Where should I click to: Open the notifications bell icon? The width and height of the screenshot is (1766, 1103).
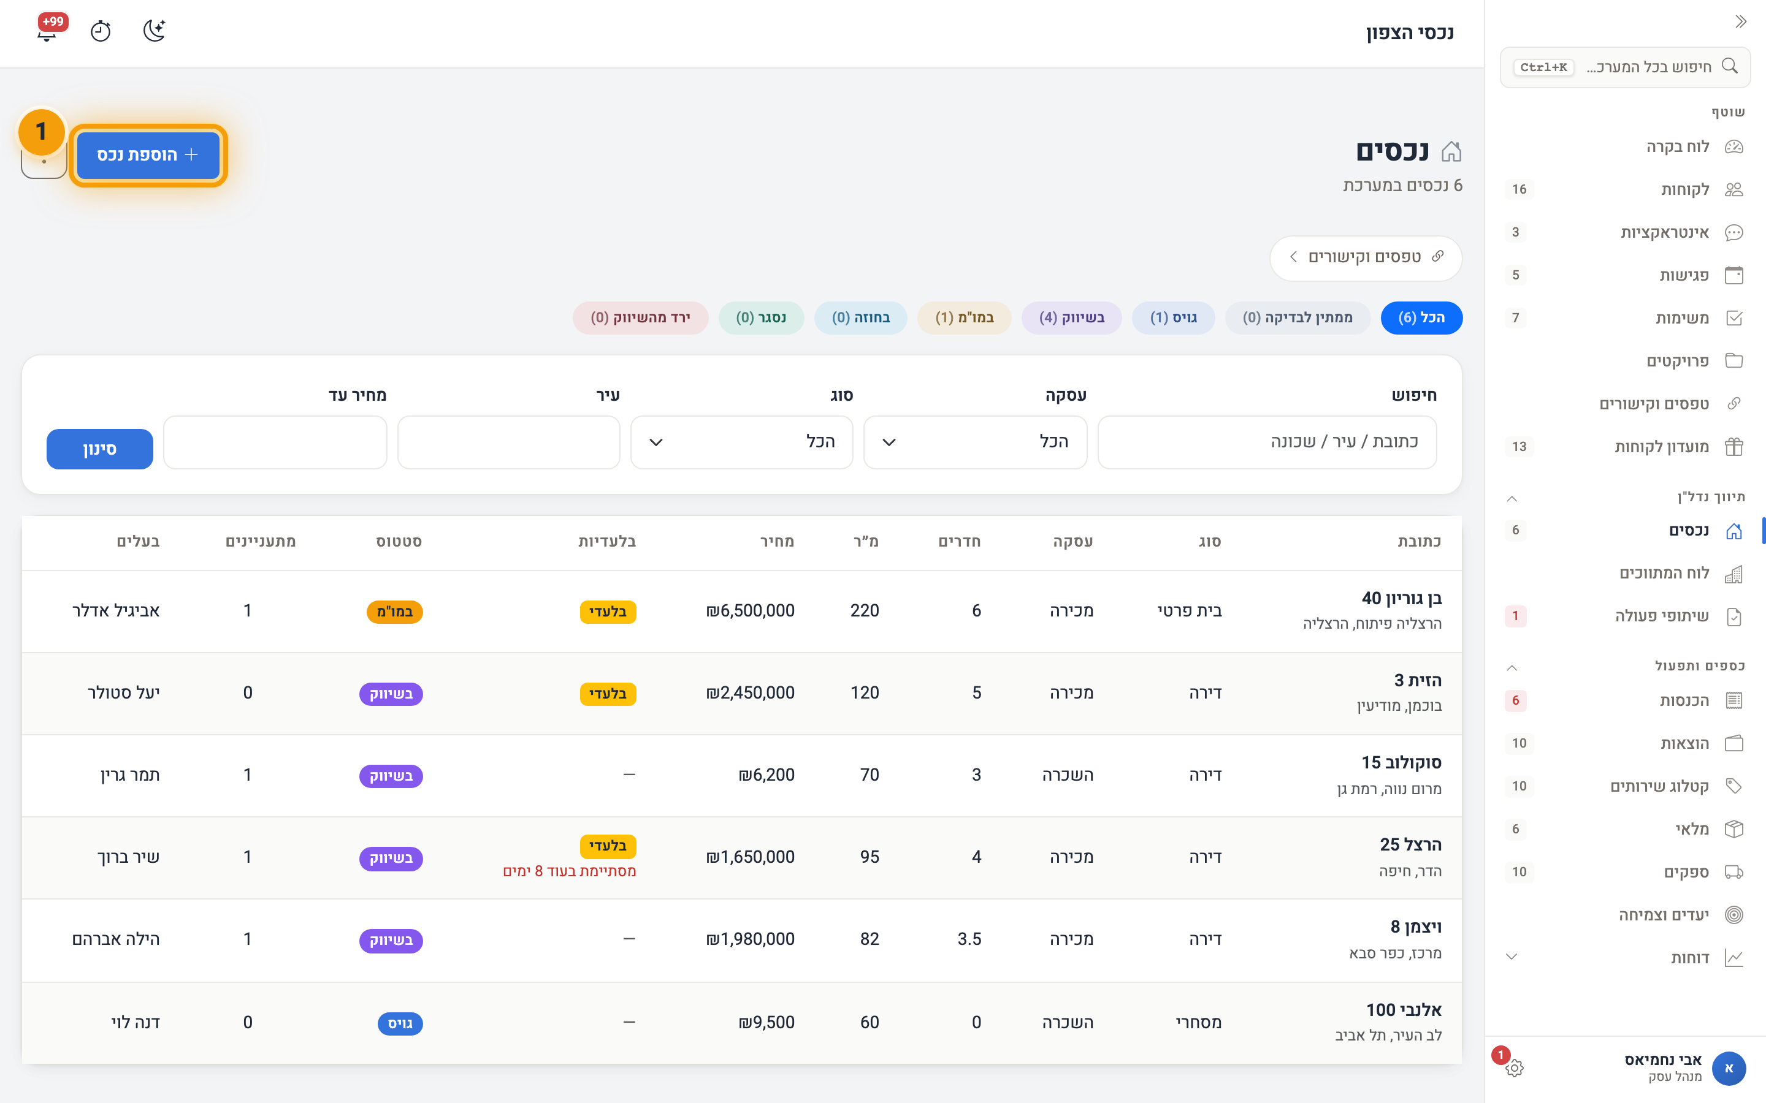pos(47,31)
